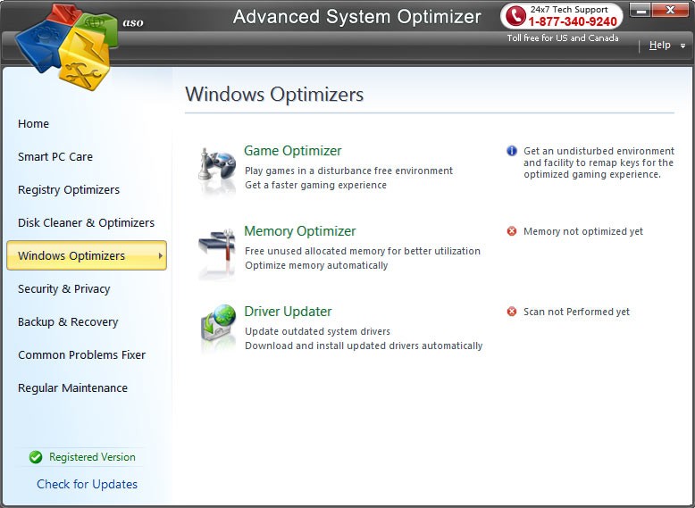Select Windows Optimizers sidebar item
Viewport: 695px width, 508px height.
tap(87, 255)
